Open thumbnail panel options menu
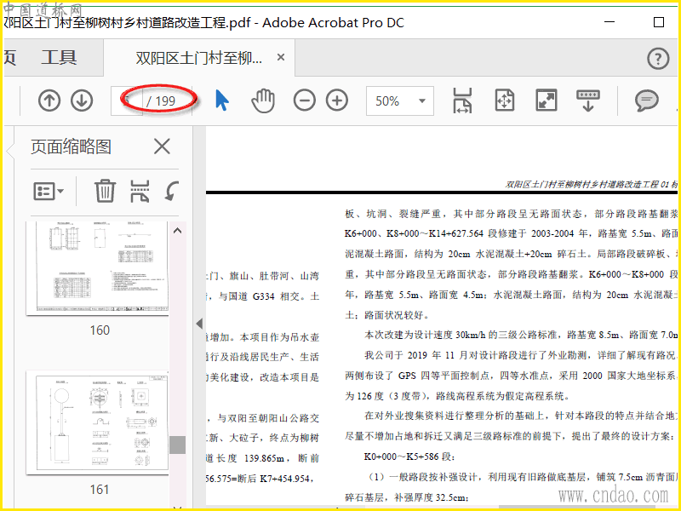 (49, 191)
